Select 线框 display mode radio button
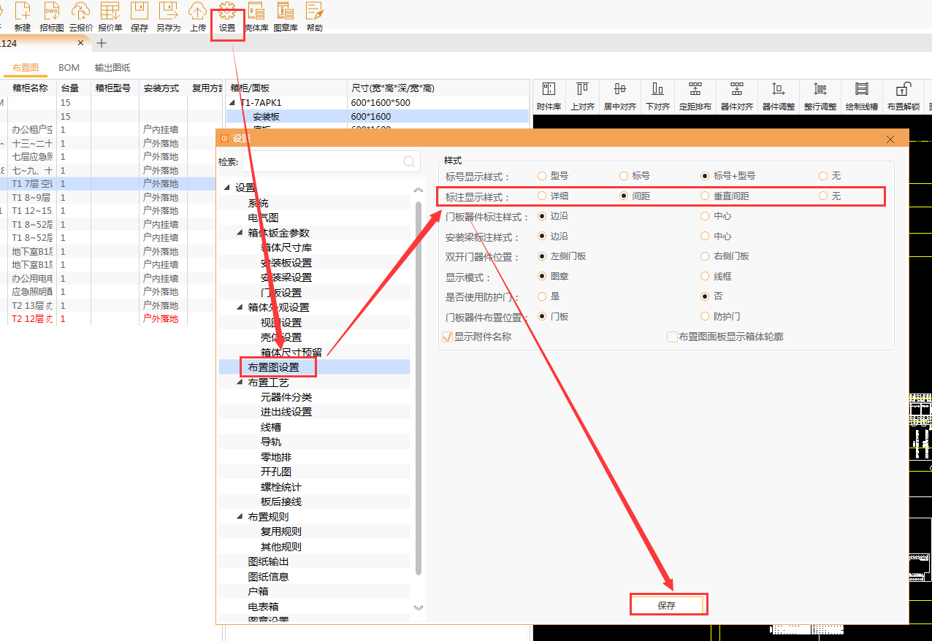Viewport: 932px width, 641px height. (705, 277)
